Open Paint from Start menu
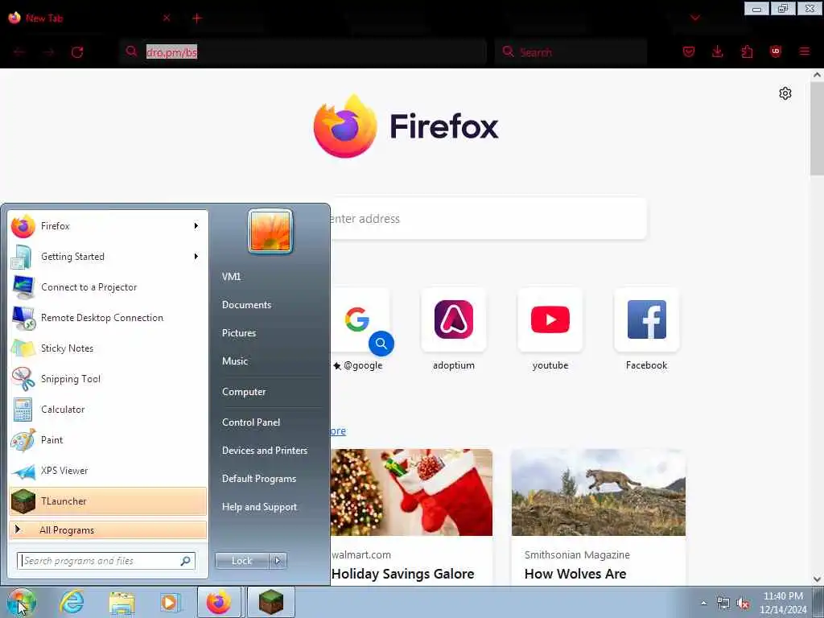The width and height of the screenshot is (824, 618). (109, 440)
